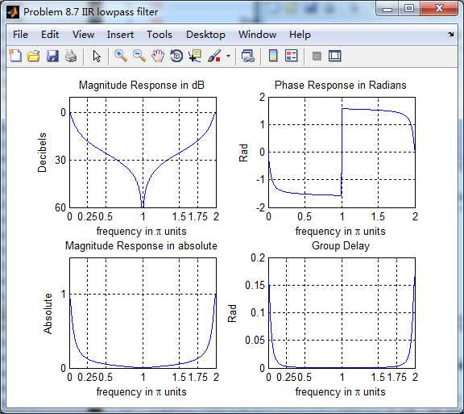Click the 'Absolute' y-axis label
This screenshot has height=414, width=464.
(x=48, y=314)
